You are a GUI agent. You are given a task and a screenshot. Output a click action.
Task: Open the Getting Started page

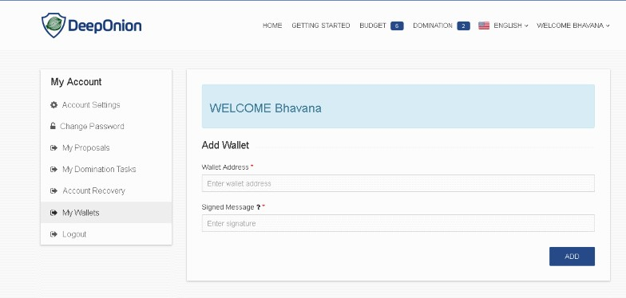pos(321,25)
